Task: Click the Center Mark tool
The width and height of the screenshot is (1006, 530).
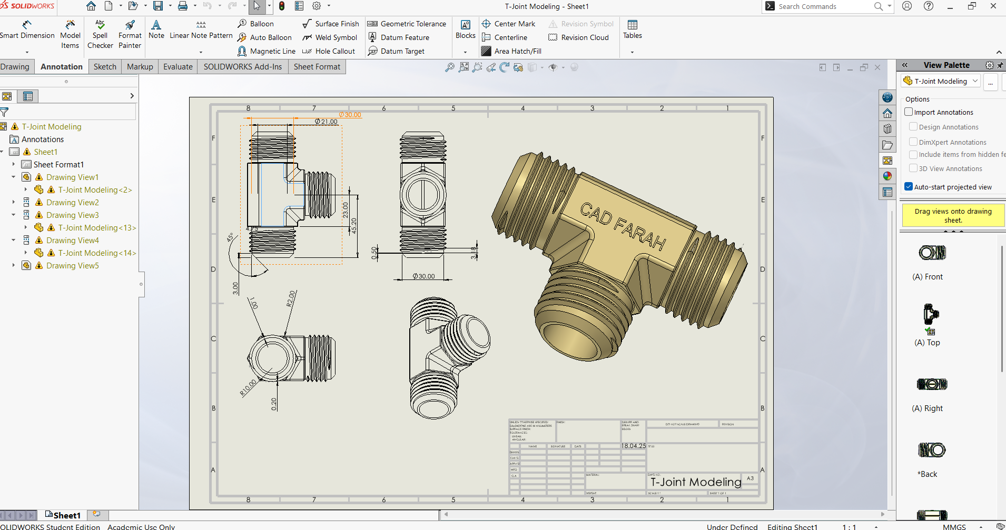Action: (508, 24)
